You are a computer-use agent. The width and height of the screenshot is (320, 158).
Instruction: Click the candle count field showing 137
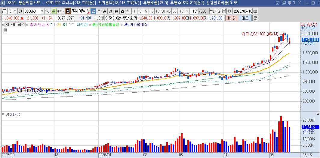tap(194, 11)
